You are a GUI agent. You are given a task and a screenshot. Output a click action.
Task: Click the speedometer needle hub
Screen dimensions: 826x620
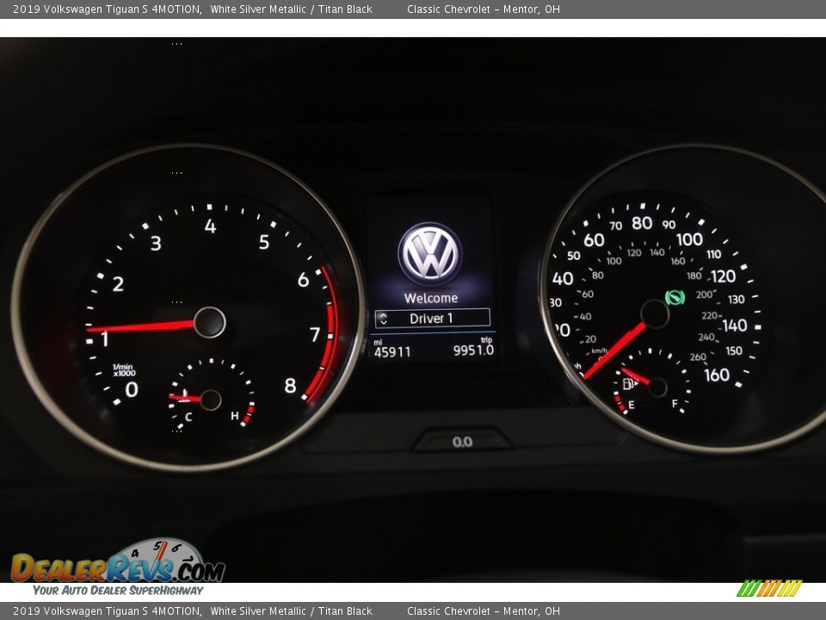[655, 314]
